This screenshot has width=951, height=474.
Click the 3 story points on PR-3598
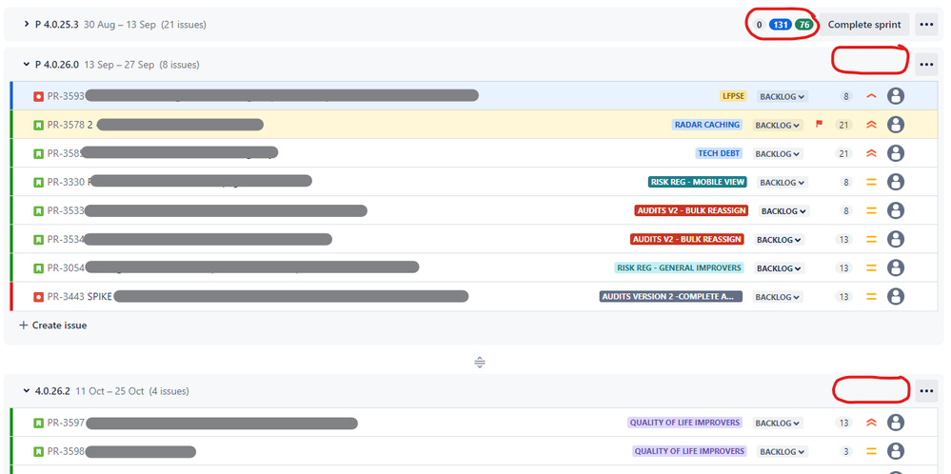click(x=847, y=451)
